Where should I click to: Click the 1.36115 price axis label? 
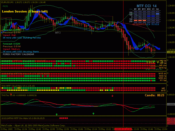[x=171, y=57]
